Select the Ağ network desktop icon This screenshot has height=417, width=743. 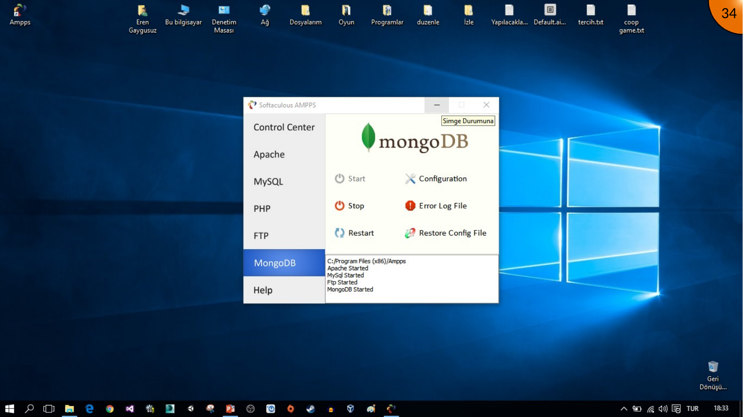click(x=265, y=15)
